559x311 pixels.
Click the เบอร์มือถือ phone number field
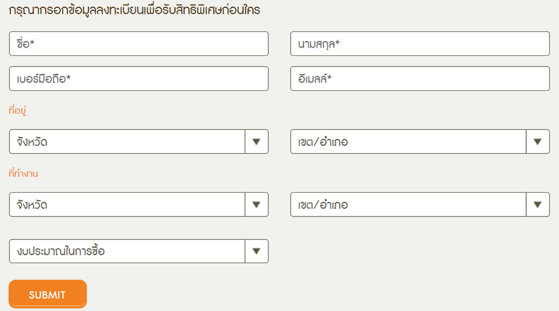139,79
